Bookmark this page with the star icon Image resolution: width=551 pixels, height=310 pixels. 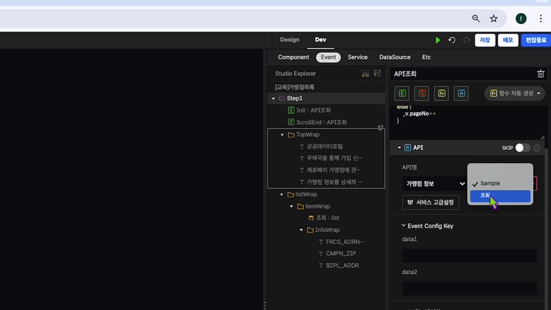click(494, 19)
